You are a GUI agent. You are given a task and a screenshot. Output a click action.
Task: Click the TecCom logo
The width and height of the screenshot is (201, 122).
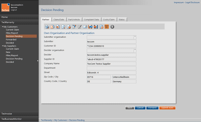pyautogui.click(x=5, y=8)
